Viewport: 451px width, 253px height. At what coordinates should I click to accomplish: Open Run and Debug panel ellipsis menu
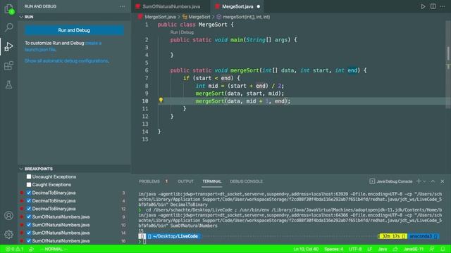[x=123, y=6]
